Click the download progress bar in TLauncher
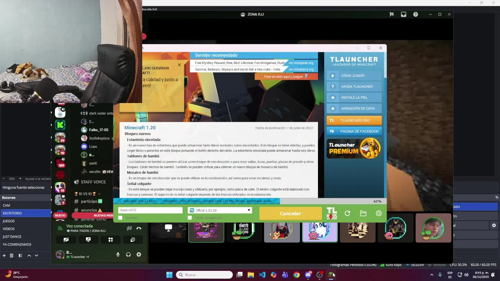The image size is (500, 281). coord(250,201)
